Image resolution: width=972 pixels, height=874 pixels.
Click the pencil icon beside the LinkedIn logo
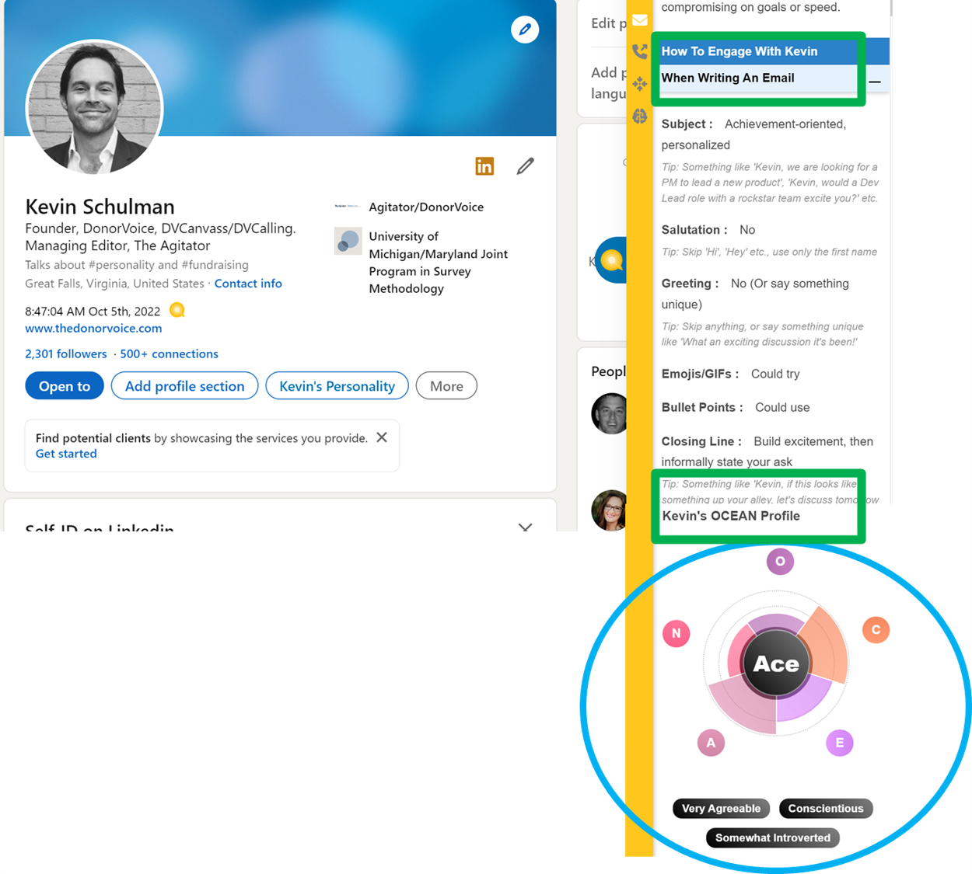point(525,166)
